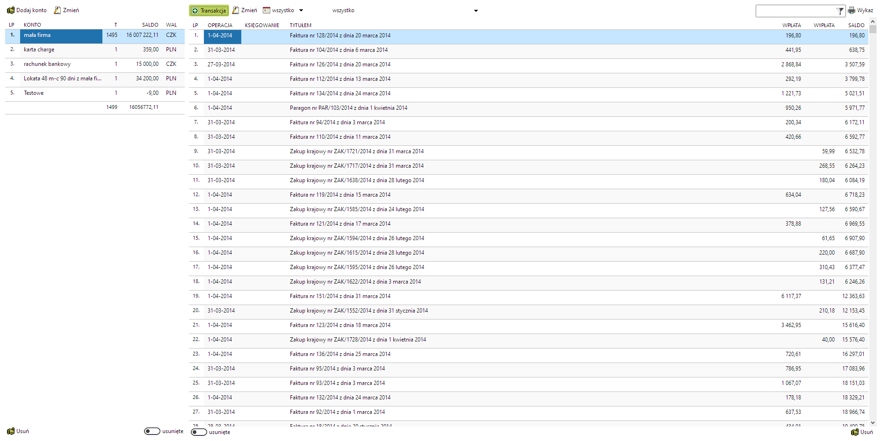This screenshot has width=881, height=441.
Task: Click the Zmień pencil icon above accounts list
Action: click(x=58, y=10)
